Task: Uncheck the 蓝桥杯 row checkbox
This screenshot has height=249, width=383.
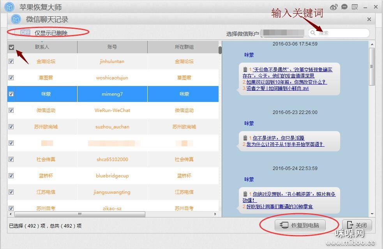Action: coord(11,175)
